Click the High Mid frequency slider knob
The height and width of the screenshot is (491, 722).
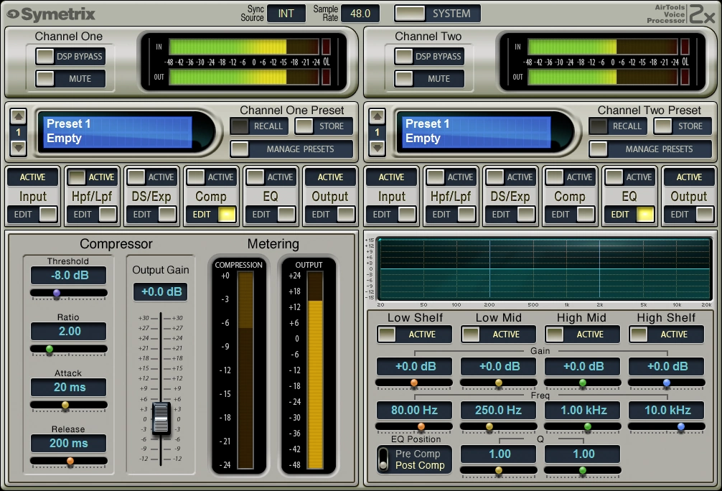click(588, 427)
